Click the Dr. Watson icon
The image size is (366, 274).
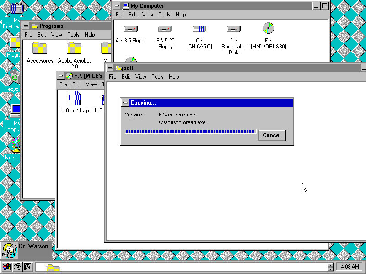coord(9,250)
